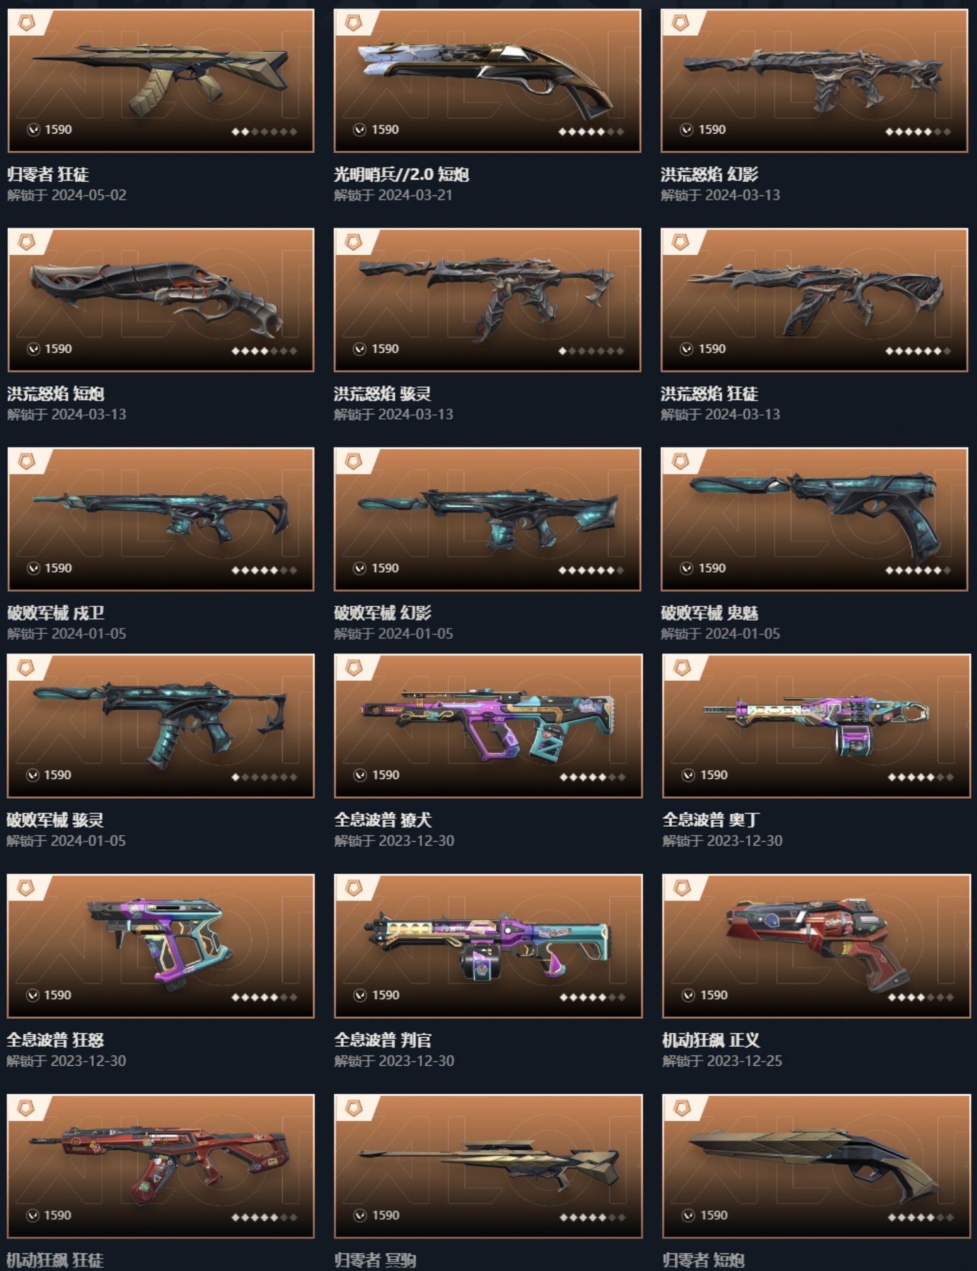
Task: Click the upgrade level dots on 归零者 短炮
Action: click(x=920, y=1218)
